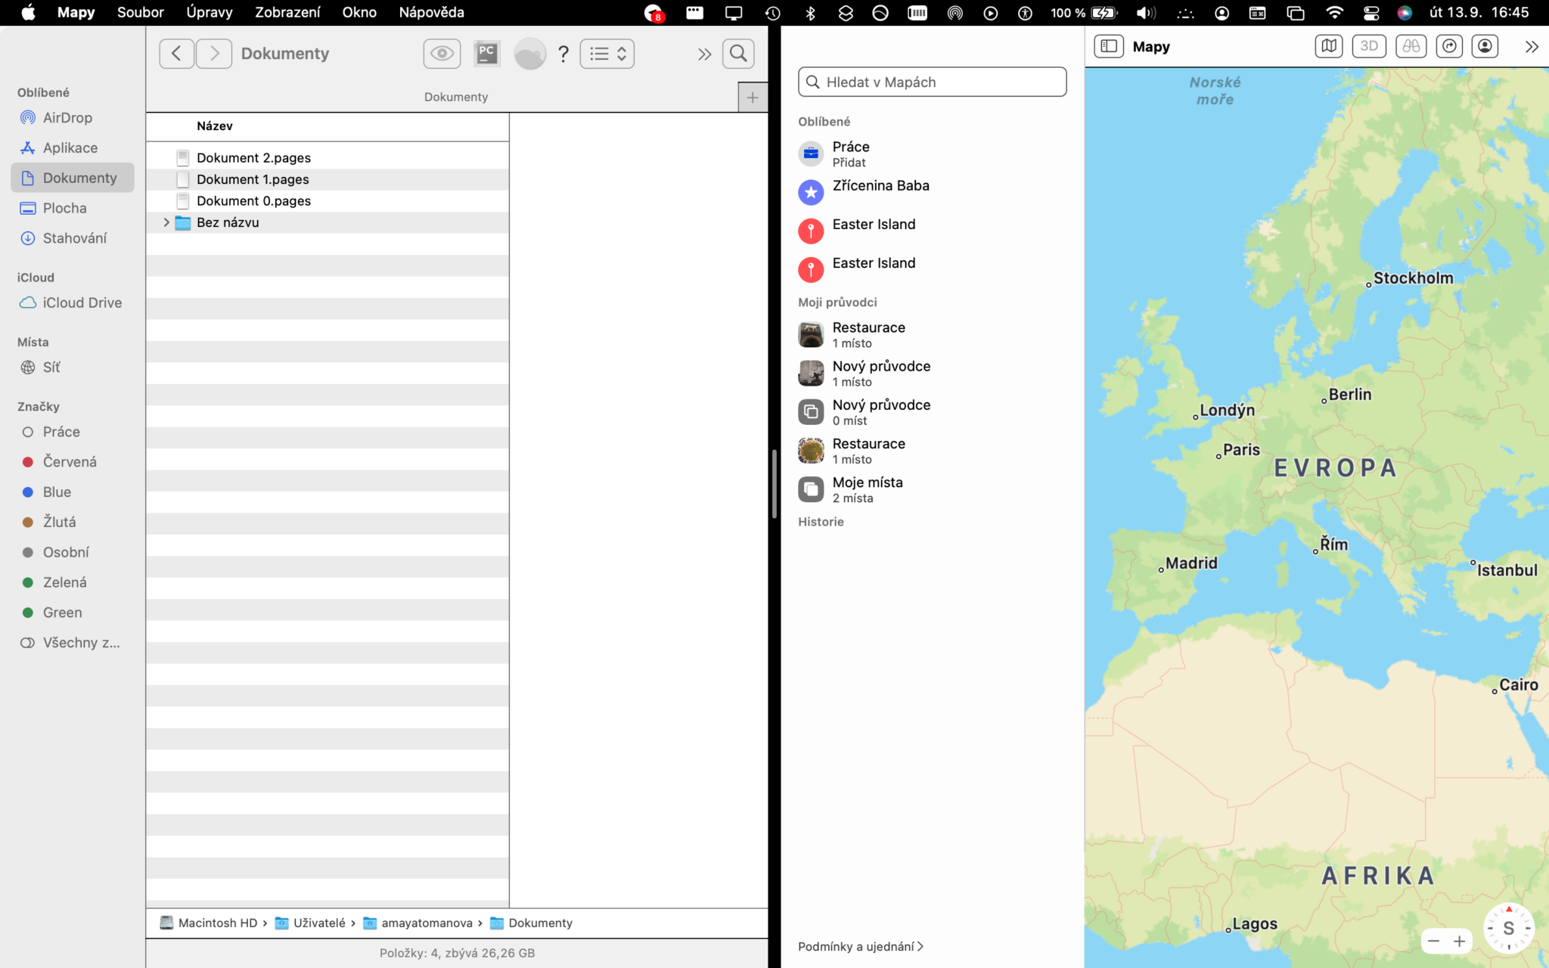Zoom in with the plus button
This screenshot has height=968, width=1549.
(x=1460, y=942)
